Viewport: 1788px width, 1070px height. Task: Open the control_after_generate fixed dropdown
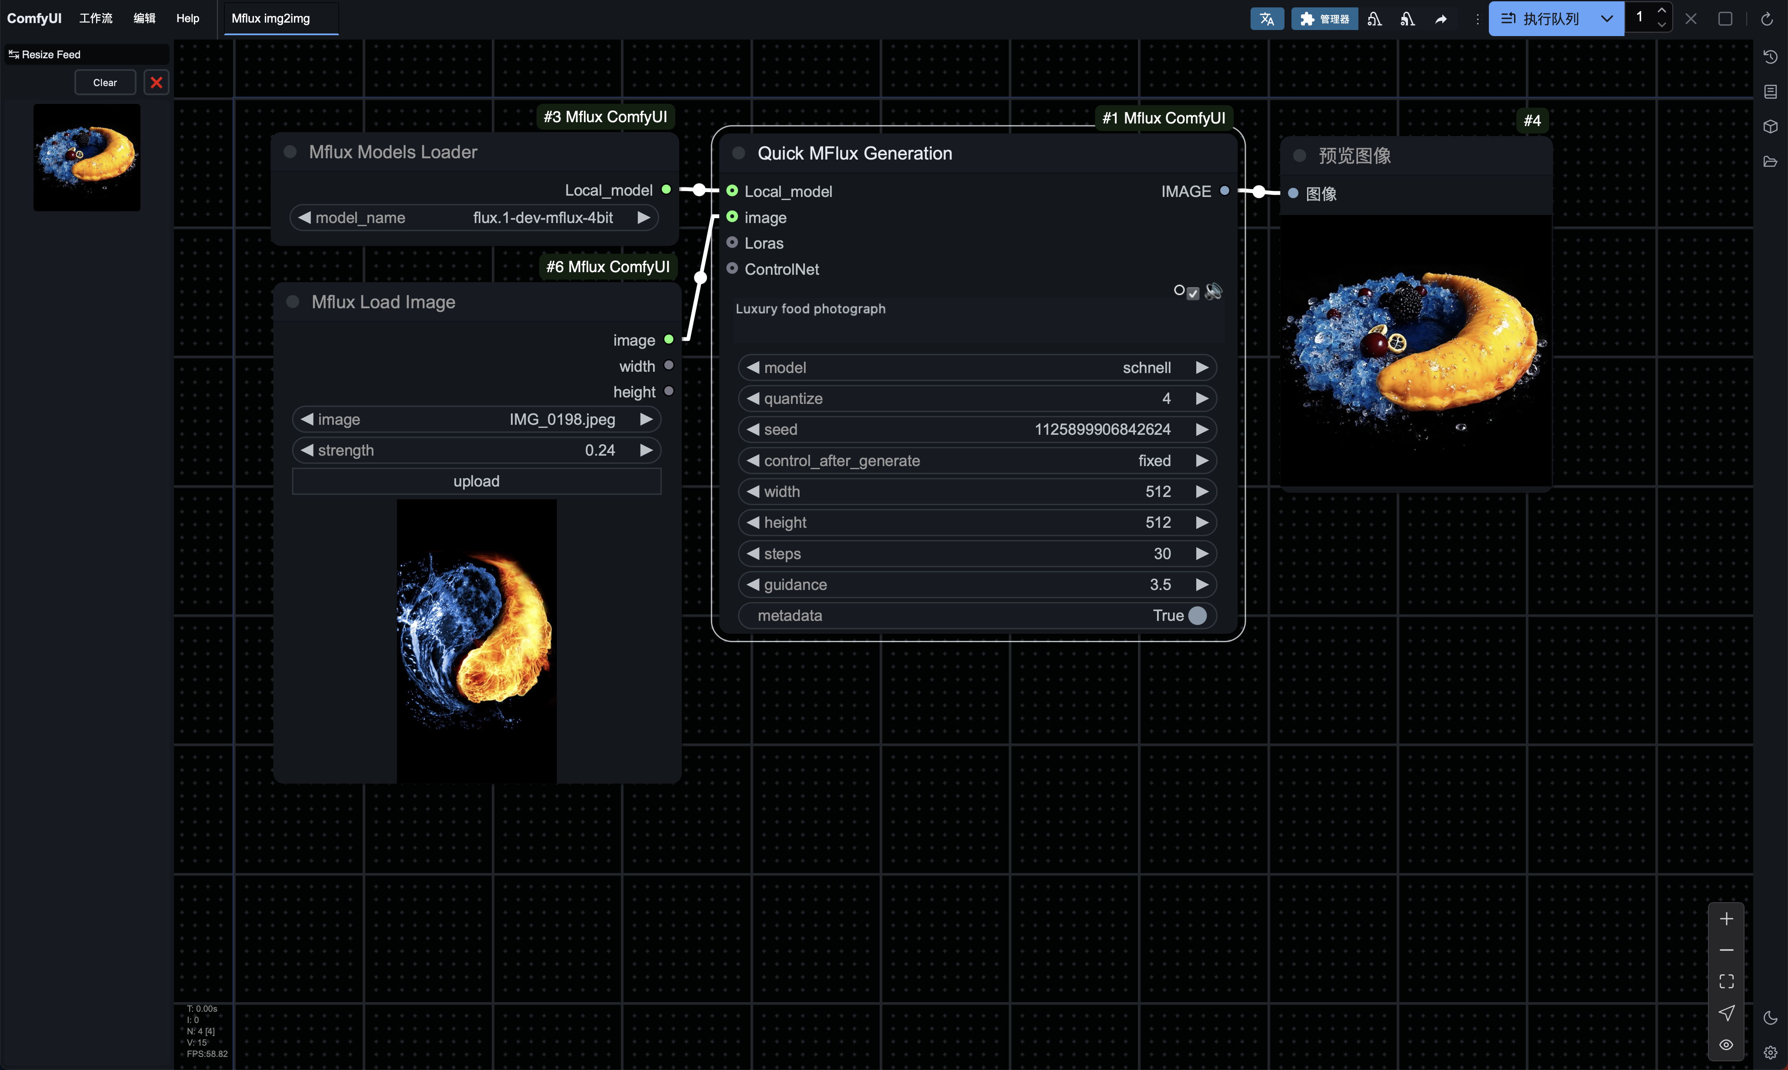(977, 461)
